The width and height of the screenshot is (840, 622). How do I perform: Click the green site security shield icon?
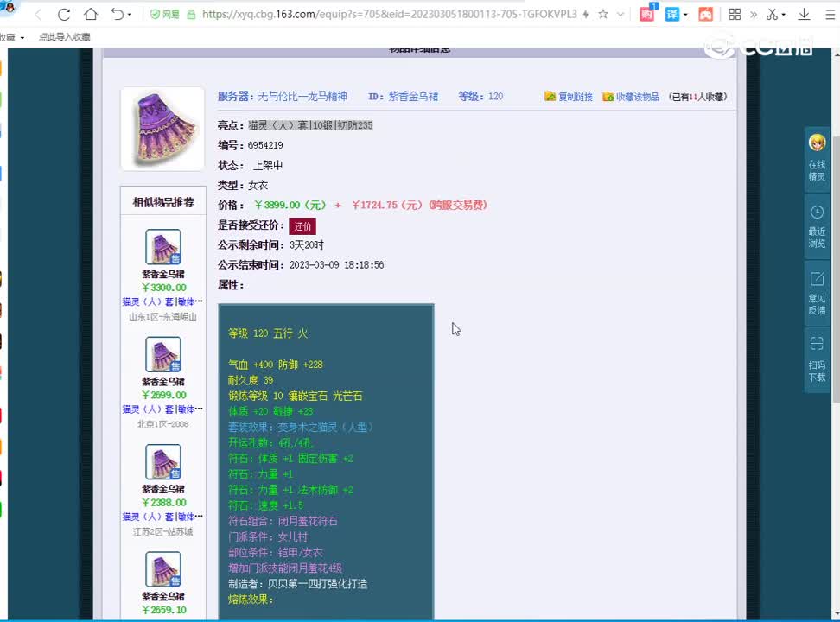(x=155, y=15)
